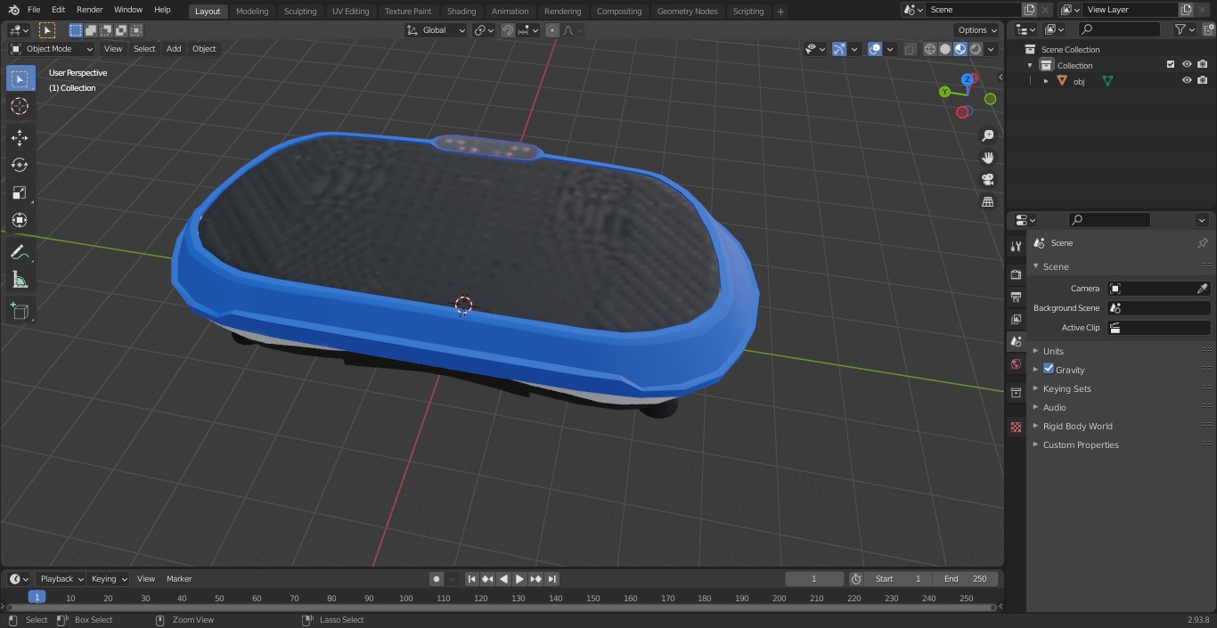Select the Cursor tool in toolbar
Image resolution: width=1217 pixels, height=628 pixels.
click(20, 106)
